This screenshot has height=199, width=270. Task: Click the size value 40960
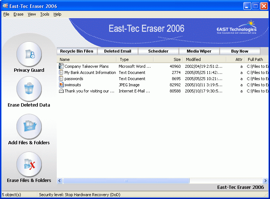(x=175, y=66)
